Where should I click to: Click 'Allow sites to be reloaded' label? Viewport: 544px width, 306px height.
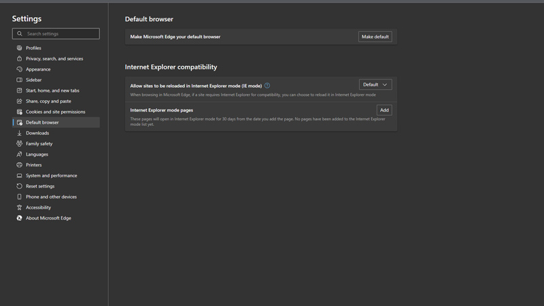click(x=196, y=86)
